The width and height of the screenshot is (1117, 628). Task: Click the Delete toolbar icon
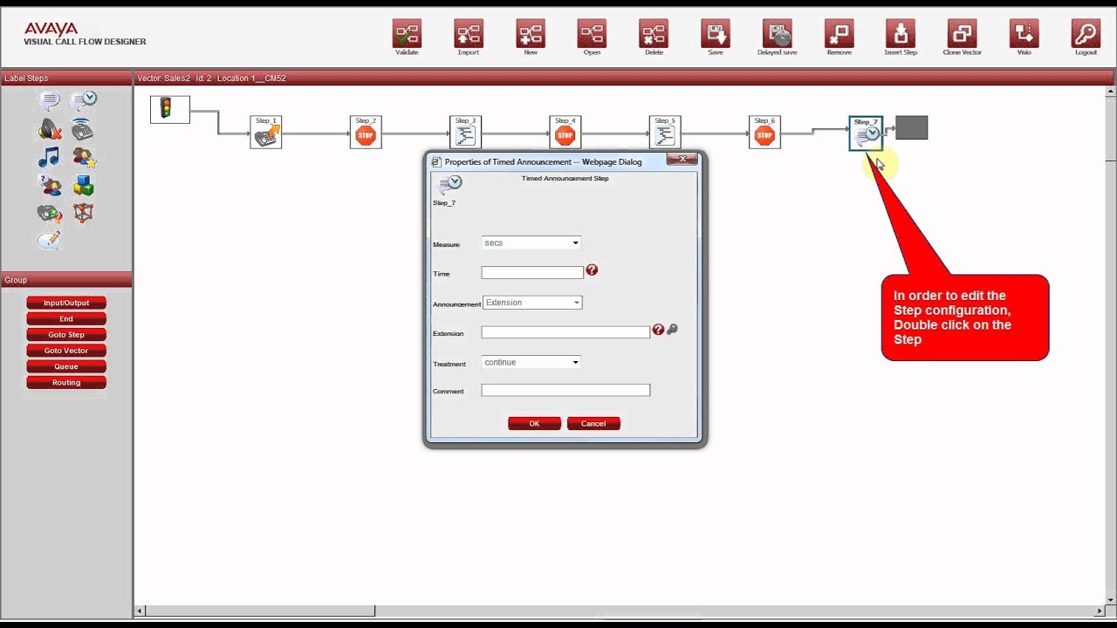[654, 33]
